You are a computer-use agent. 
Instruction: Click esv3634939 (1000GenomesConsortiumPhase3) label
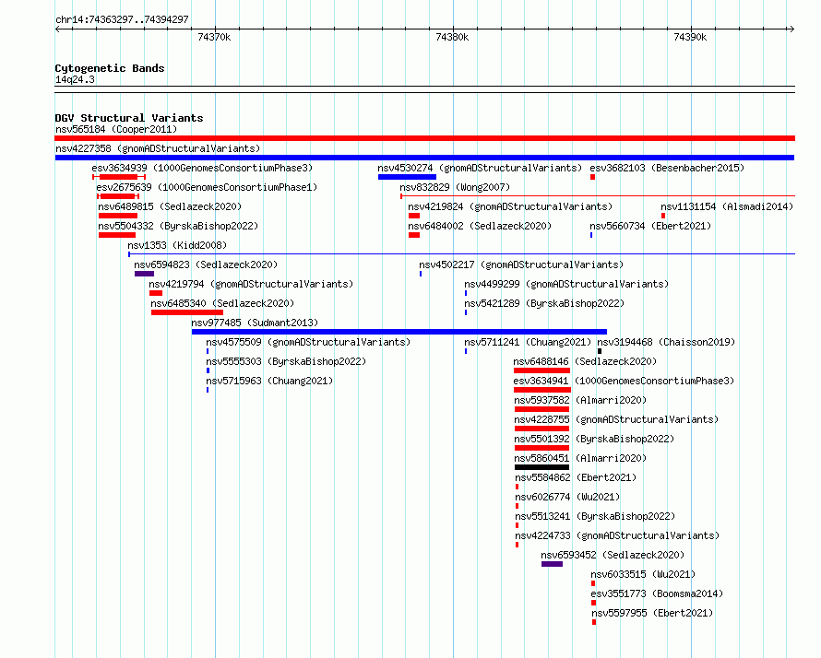click(202, 168)
